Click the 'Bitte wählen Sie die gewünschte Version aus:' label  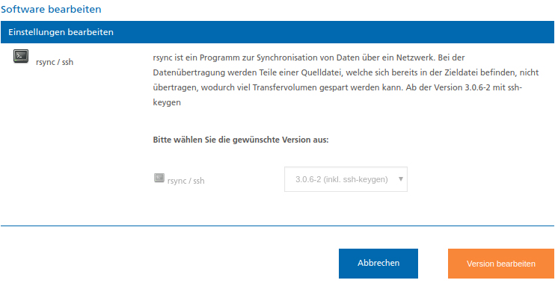tap(241, 140)
